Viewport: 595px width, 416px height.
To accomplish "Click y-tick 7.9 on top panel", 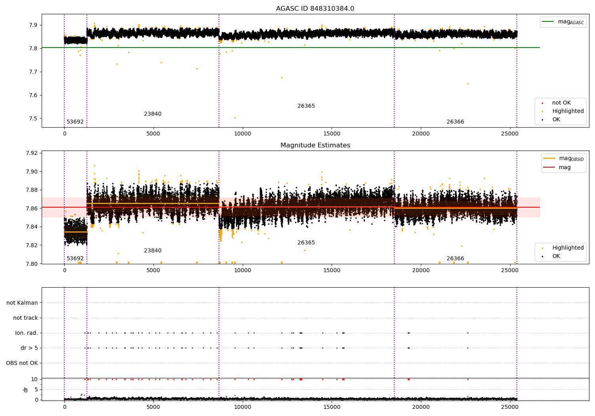I will coord(33,25).
